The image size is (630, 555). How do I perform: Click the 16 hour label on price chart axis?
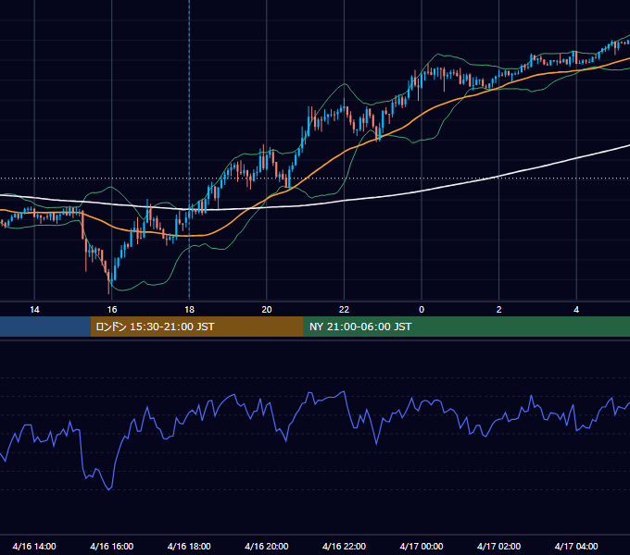pyautogui.click(x=112, y=310)
